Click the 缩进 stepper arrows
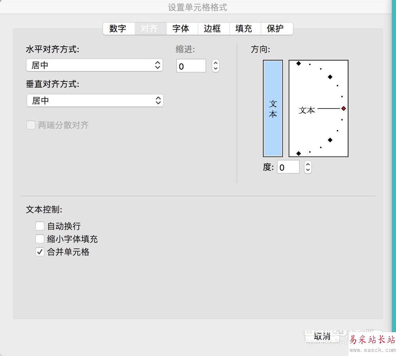This screenshot has width=396, height=356. coord(215,65)
